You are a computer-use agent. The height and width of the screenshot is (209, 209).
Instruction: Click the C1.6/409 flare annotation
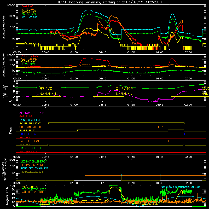(x=124, y=89)
